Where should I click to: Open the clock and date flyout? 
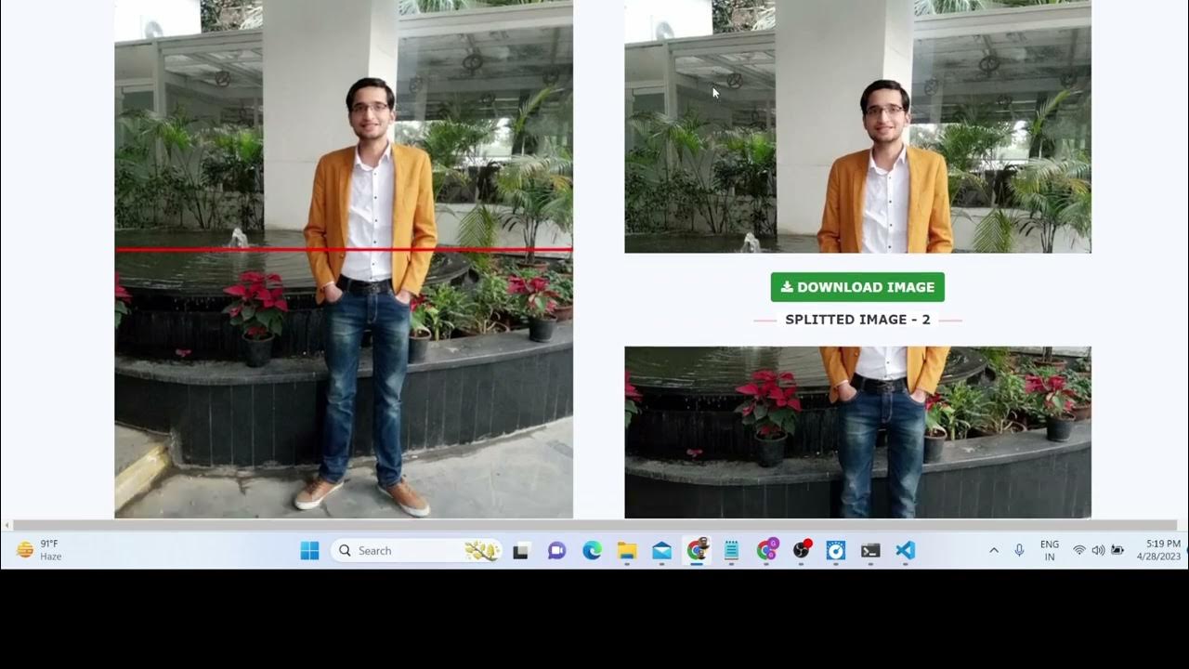pos(1158,550)
